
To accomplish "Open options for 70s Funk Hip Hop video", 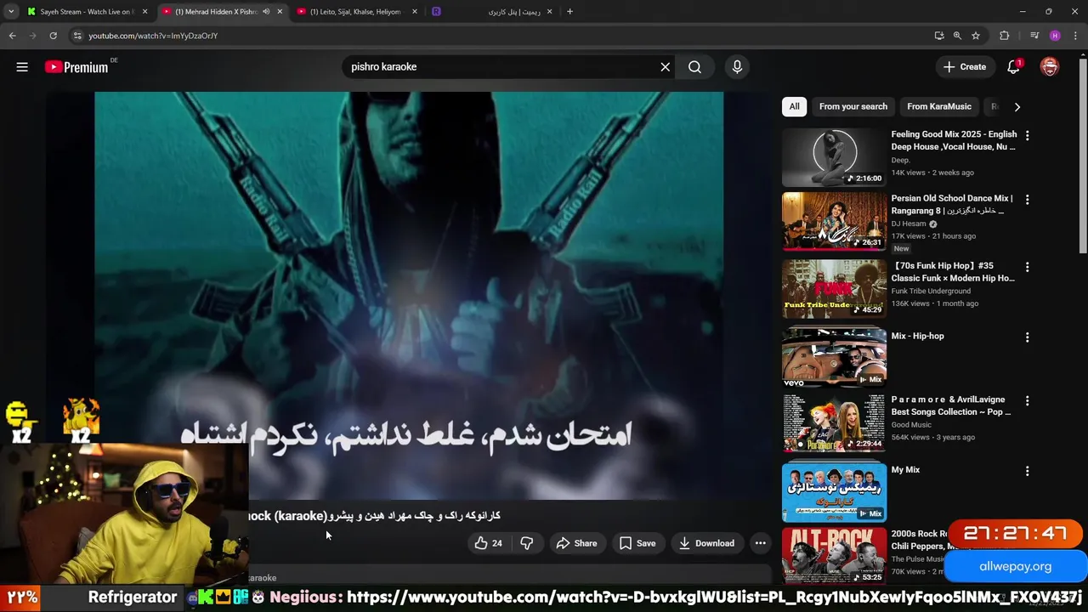I will tap(1027, 267).
